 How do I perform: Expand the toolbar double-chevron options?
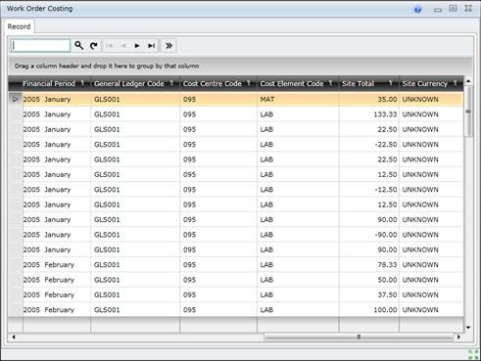[168, 46]
